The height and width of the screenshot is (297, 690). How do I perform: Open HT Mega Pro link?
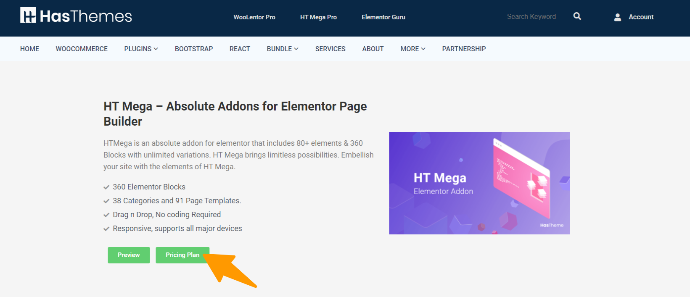pyautogui.click(x=318, y=17)
